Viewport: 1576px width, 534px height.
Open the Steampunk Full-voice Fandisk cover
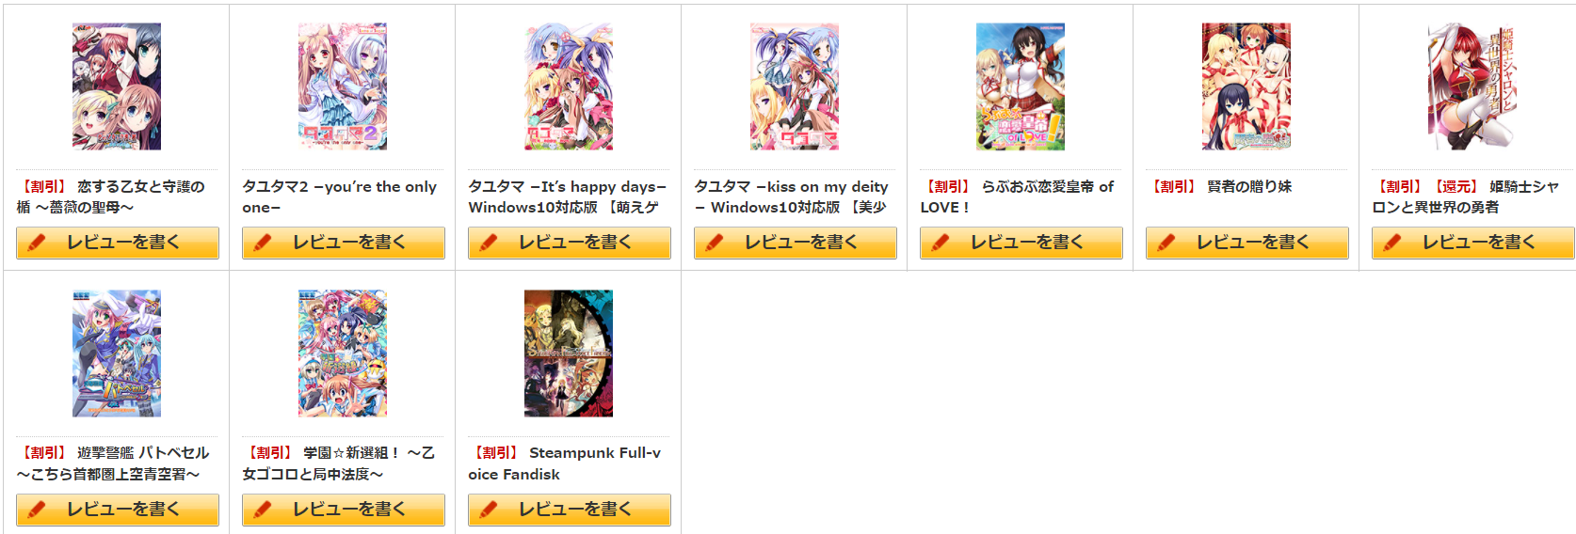pyautogui.click(x=569, y=353)
